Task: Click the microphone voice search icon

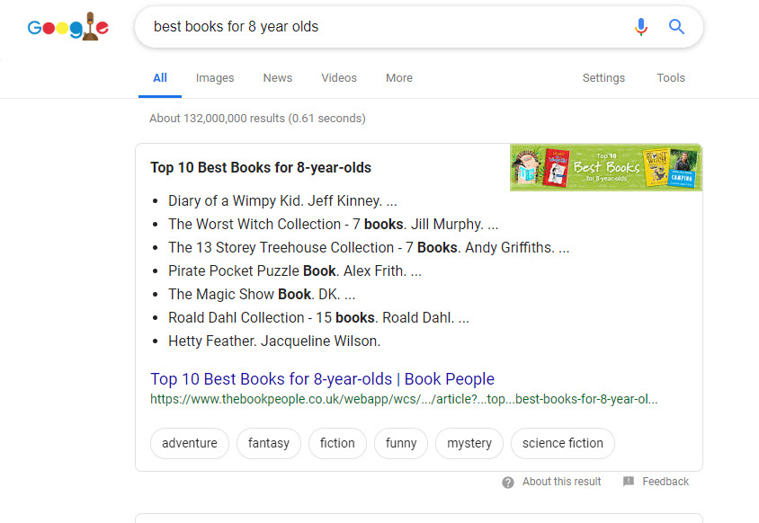Action: pyautogui.click(x=640, y=27)
